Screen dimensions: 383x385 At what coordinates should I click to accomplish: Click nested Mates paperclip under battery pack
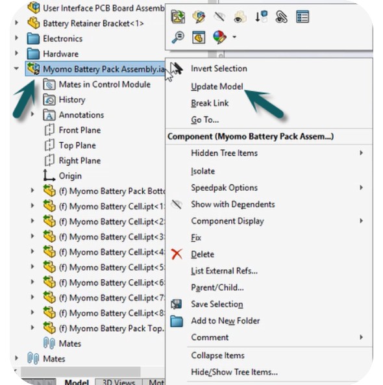(x=49, y=343)
